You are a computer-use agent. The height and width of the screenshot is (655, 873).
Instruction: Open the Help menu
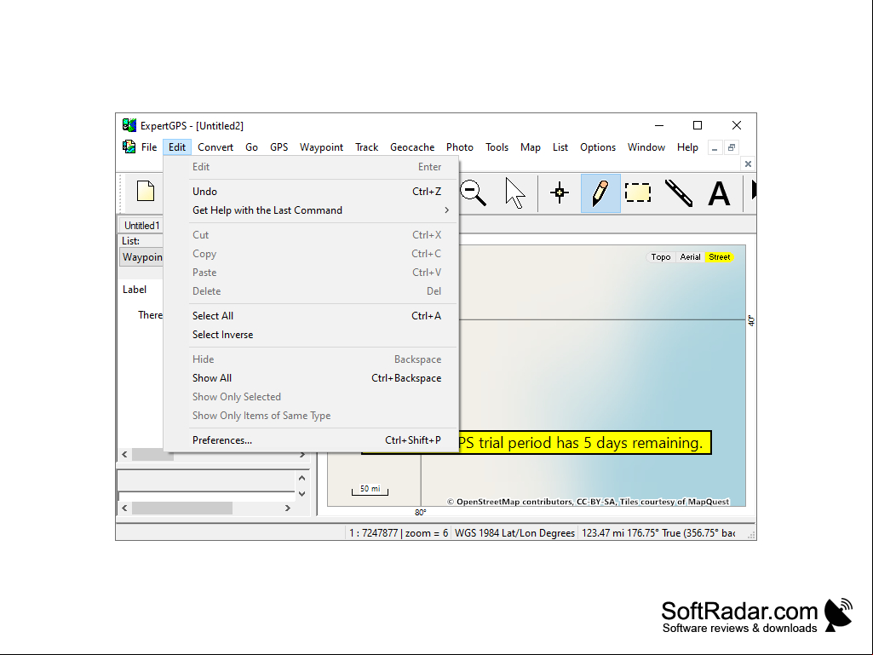[x=687, y=147]
